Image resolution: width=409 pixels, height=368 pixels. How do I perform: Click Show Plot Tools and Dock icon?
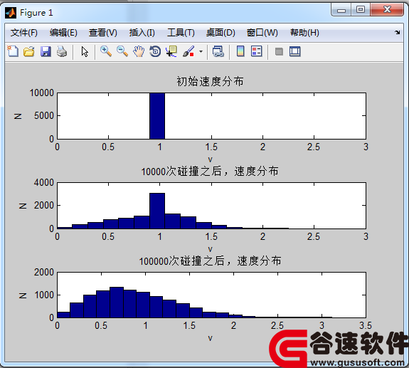[295, 51]
